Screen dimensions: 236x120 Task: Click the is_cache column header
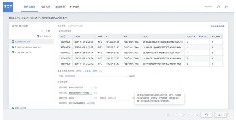click(191, 36)
